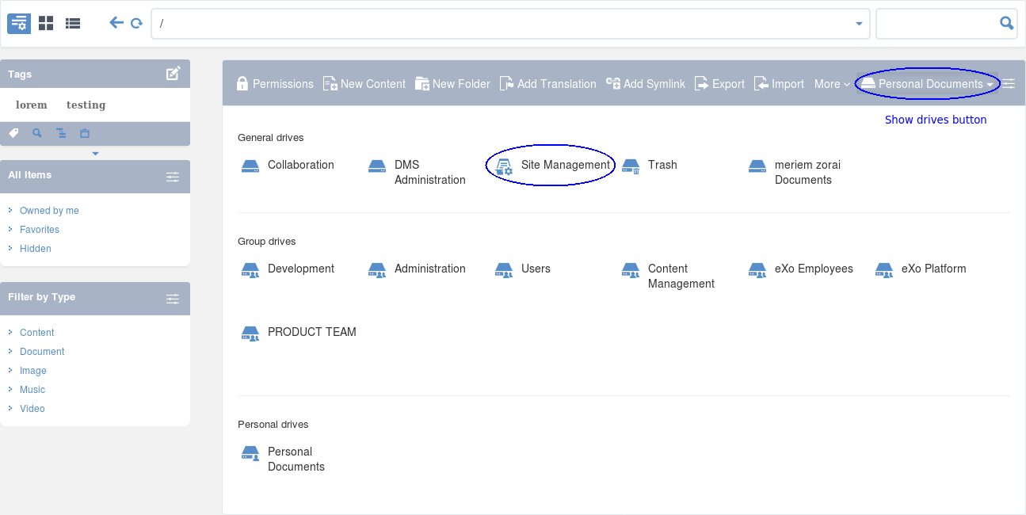Open the Personal Documents drives dropdown

(x=927, y=84)
